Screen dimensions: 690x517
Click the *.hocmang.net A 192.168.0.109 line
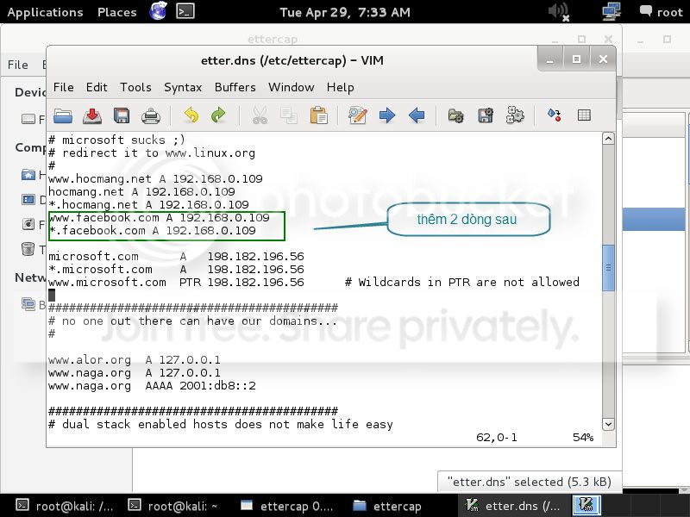tap(148, 204)
